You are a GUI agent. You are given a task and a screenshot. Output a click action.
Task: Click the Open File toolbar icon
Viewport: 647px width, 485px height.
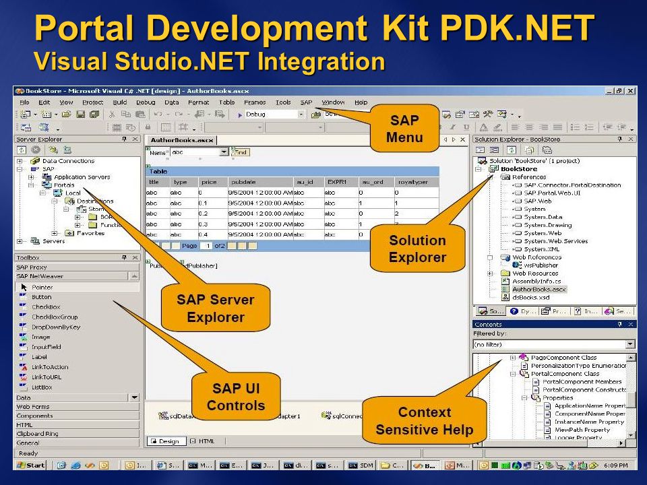pyautogui.click(x=66, y=115)
